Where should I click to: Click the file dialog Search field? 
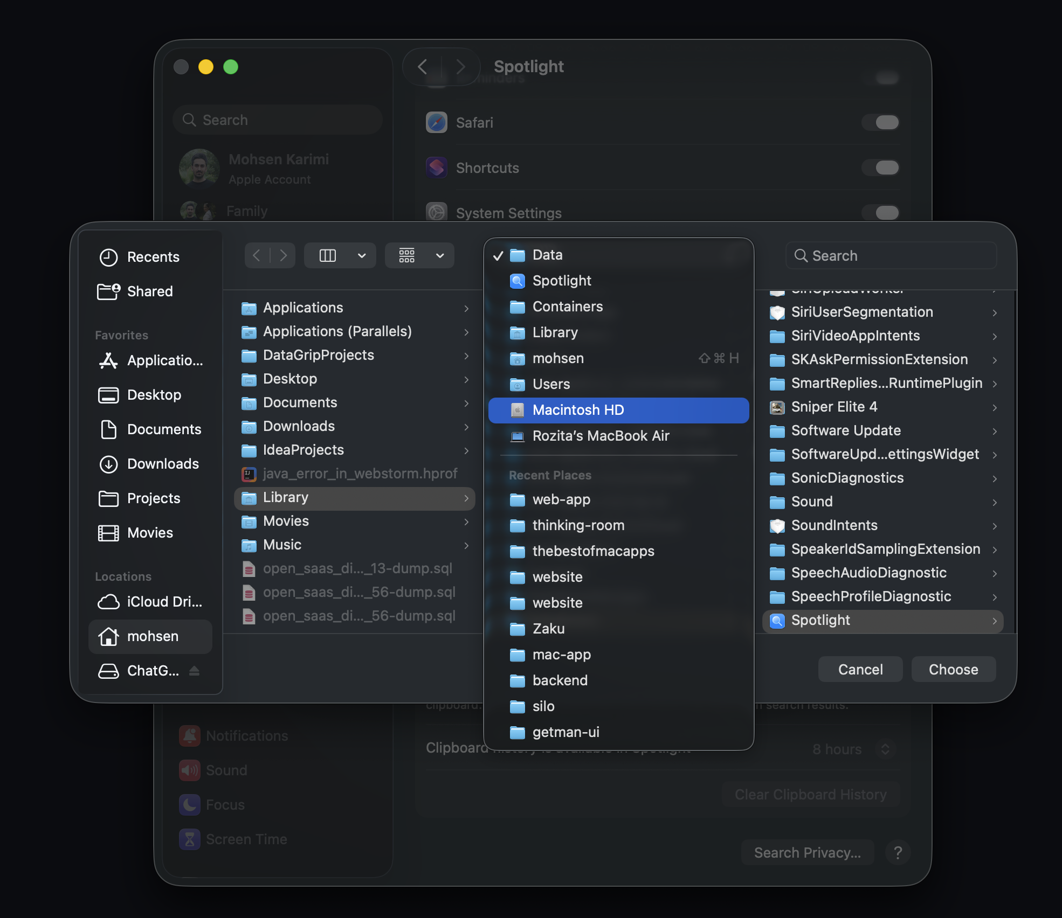[x=891, y=255]
